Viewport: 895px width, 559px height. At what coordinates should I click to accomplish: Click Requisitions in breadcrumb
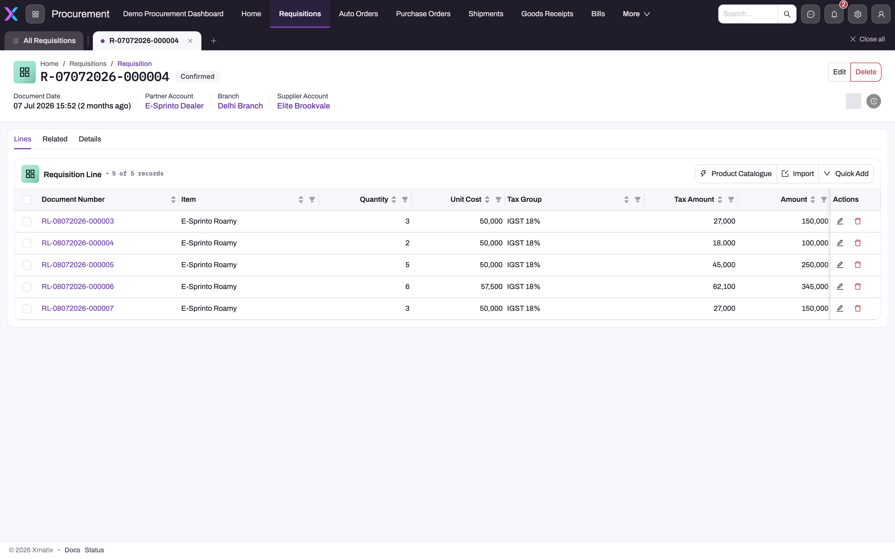tap(88, 64)
